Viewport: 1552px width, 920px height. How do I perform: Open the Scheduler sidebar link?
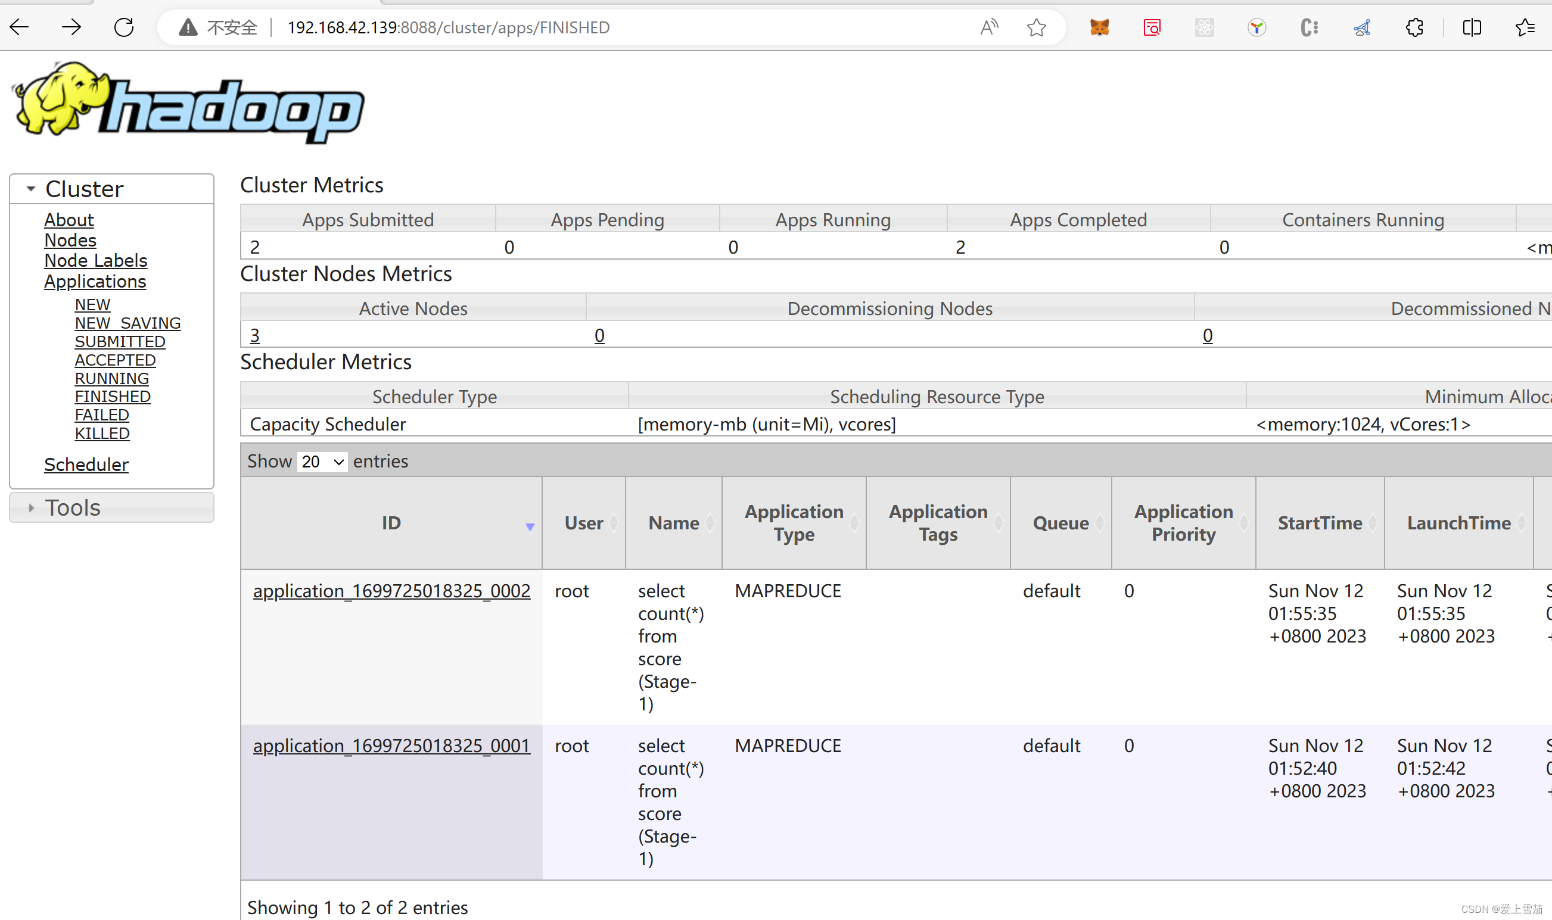coord(86,465)
